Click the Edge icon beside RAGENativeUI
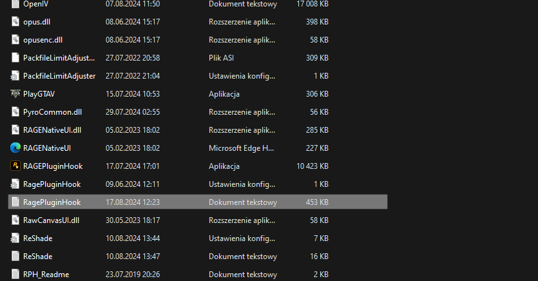538x281 pixels. point(15,148)
